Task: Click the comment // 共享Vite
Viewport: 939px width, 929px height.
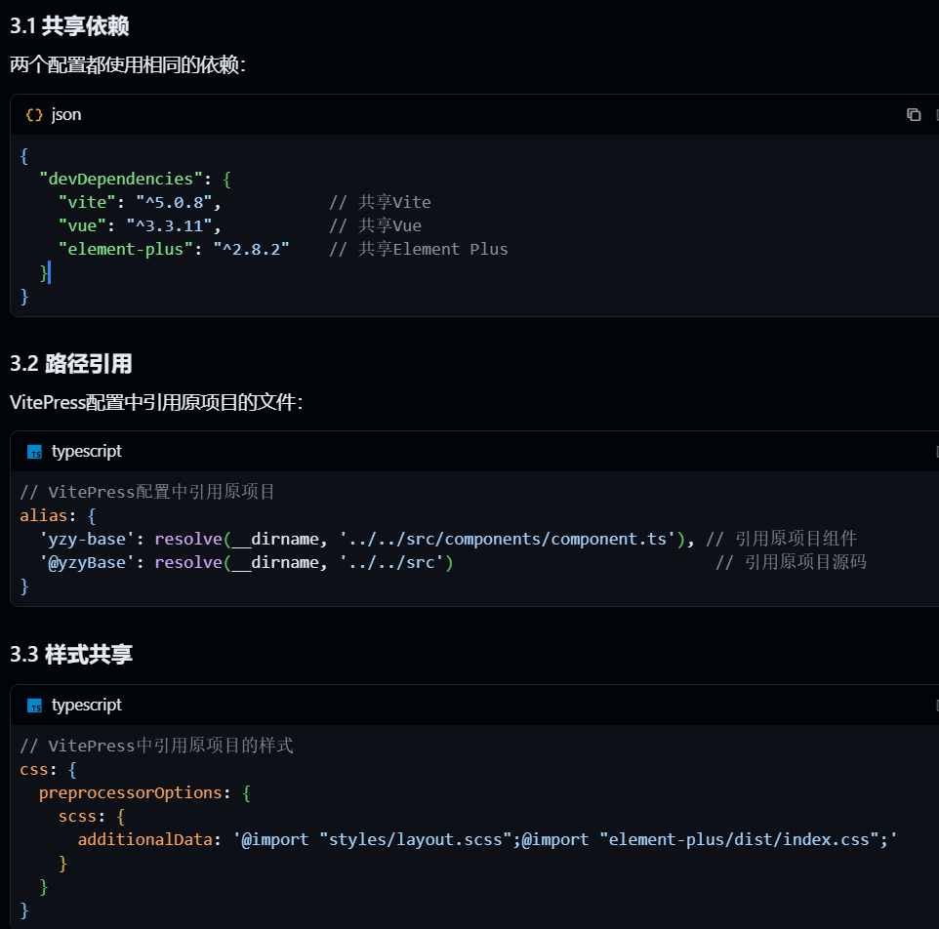Action: [x=381, y=202]
